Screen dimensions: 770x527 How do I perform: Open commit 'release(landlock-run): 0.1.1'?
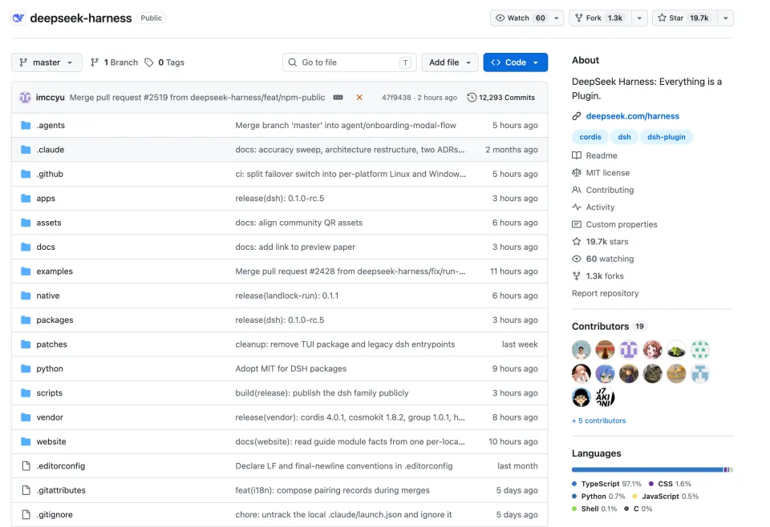click(x=287, y=296)
